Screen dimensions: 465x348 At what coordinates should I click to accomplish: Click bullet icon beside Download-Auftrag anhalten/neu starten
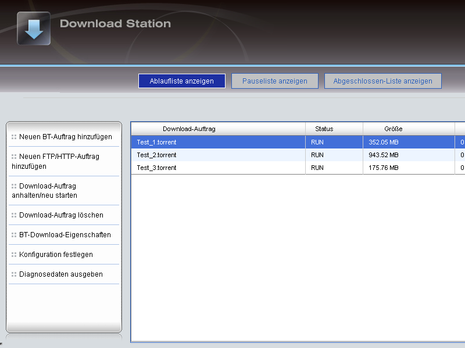click(x=14, y=186)
